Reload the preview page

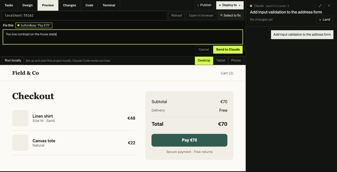pos(177,15)
